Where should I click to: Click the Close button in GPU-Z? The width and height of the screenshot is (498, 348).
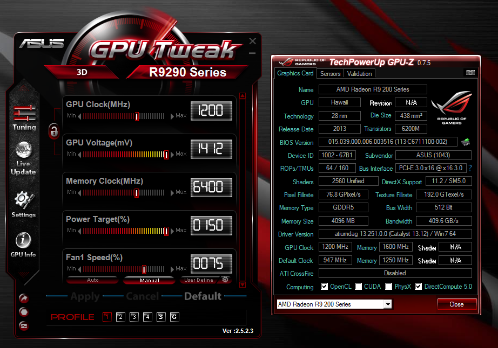point(457,304)
